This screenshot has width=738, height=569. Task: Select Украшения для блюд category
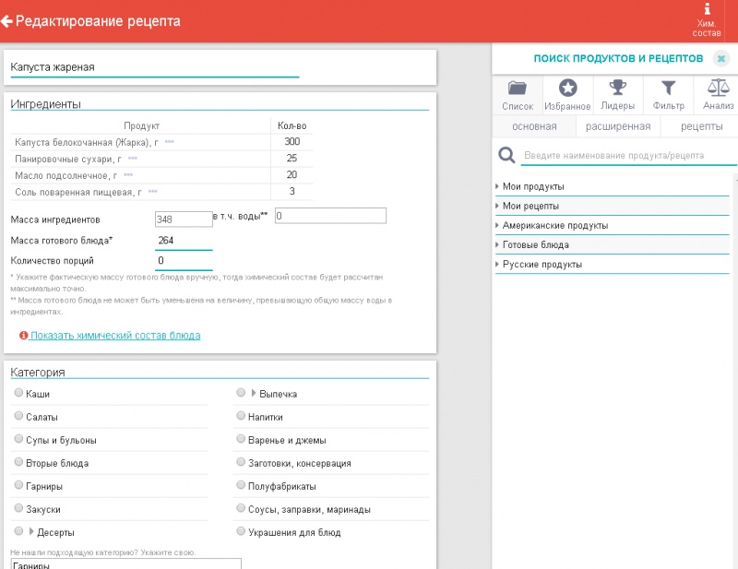[x=241, y=531]
